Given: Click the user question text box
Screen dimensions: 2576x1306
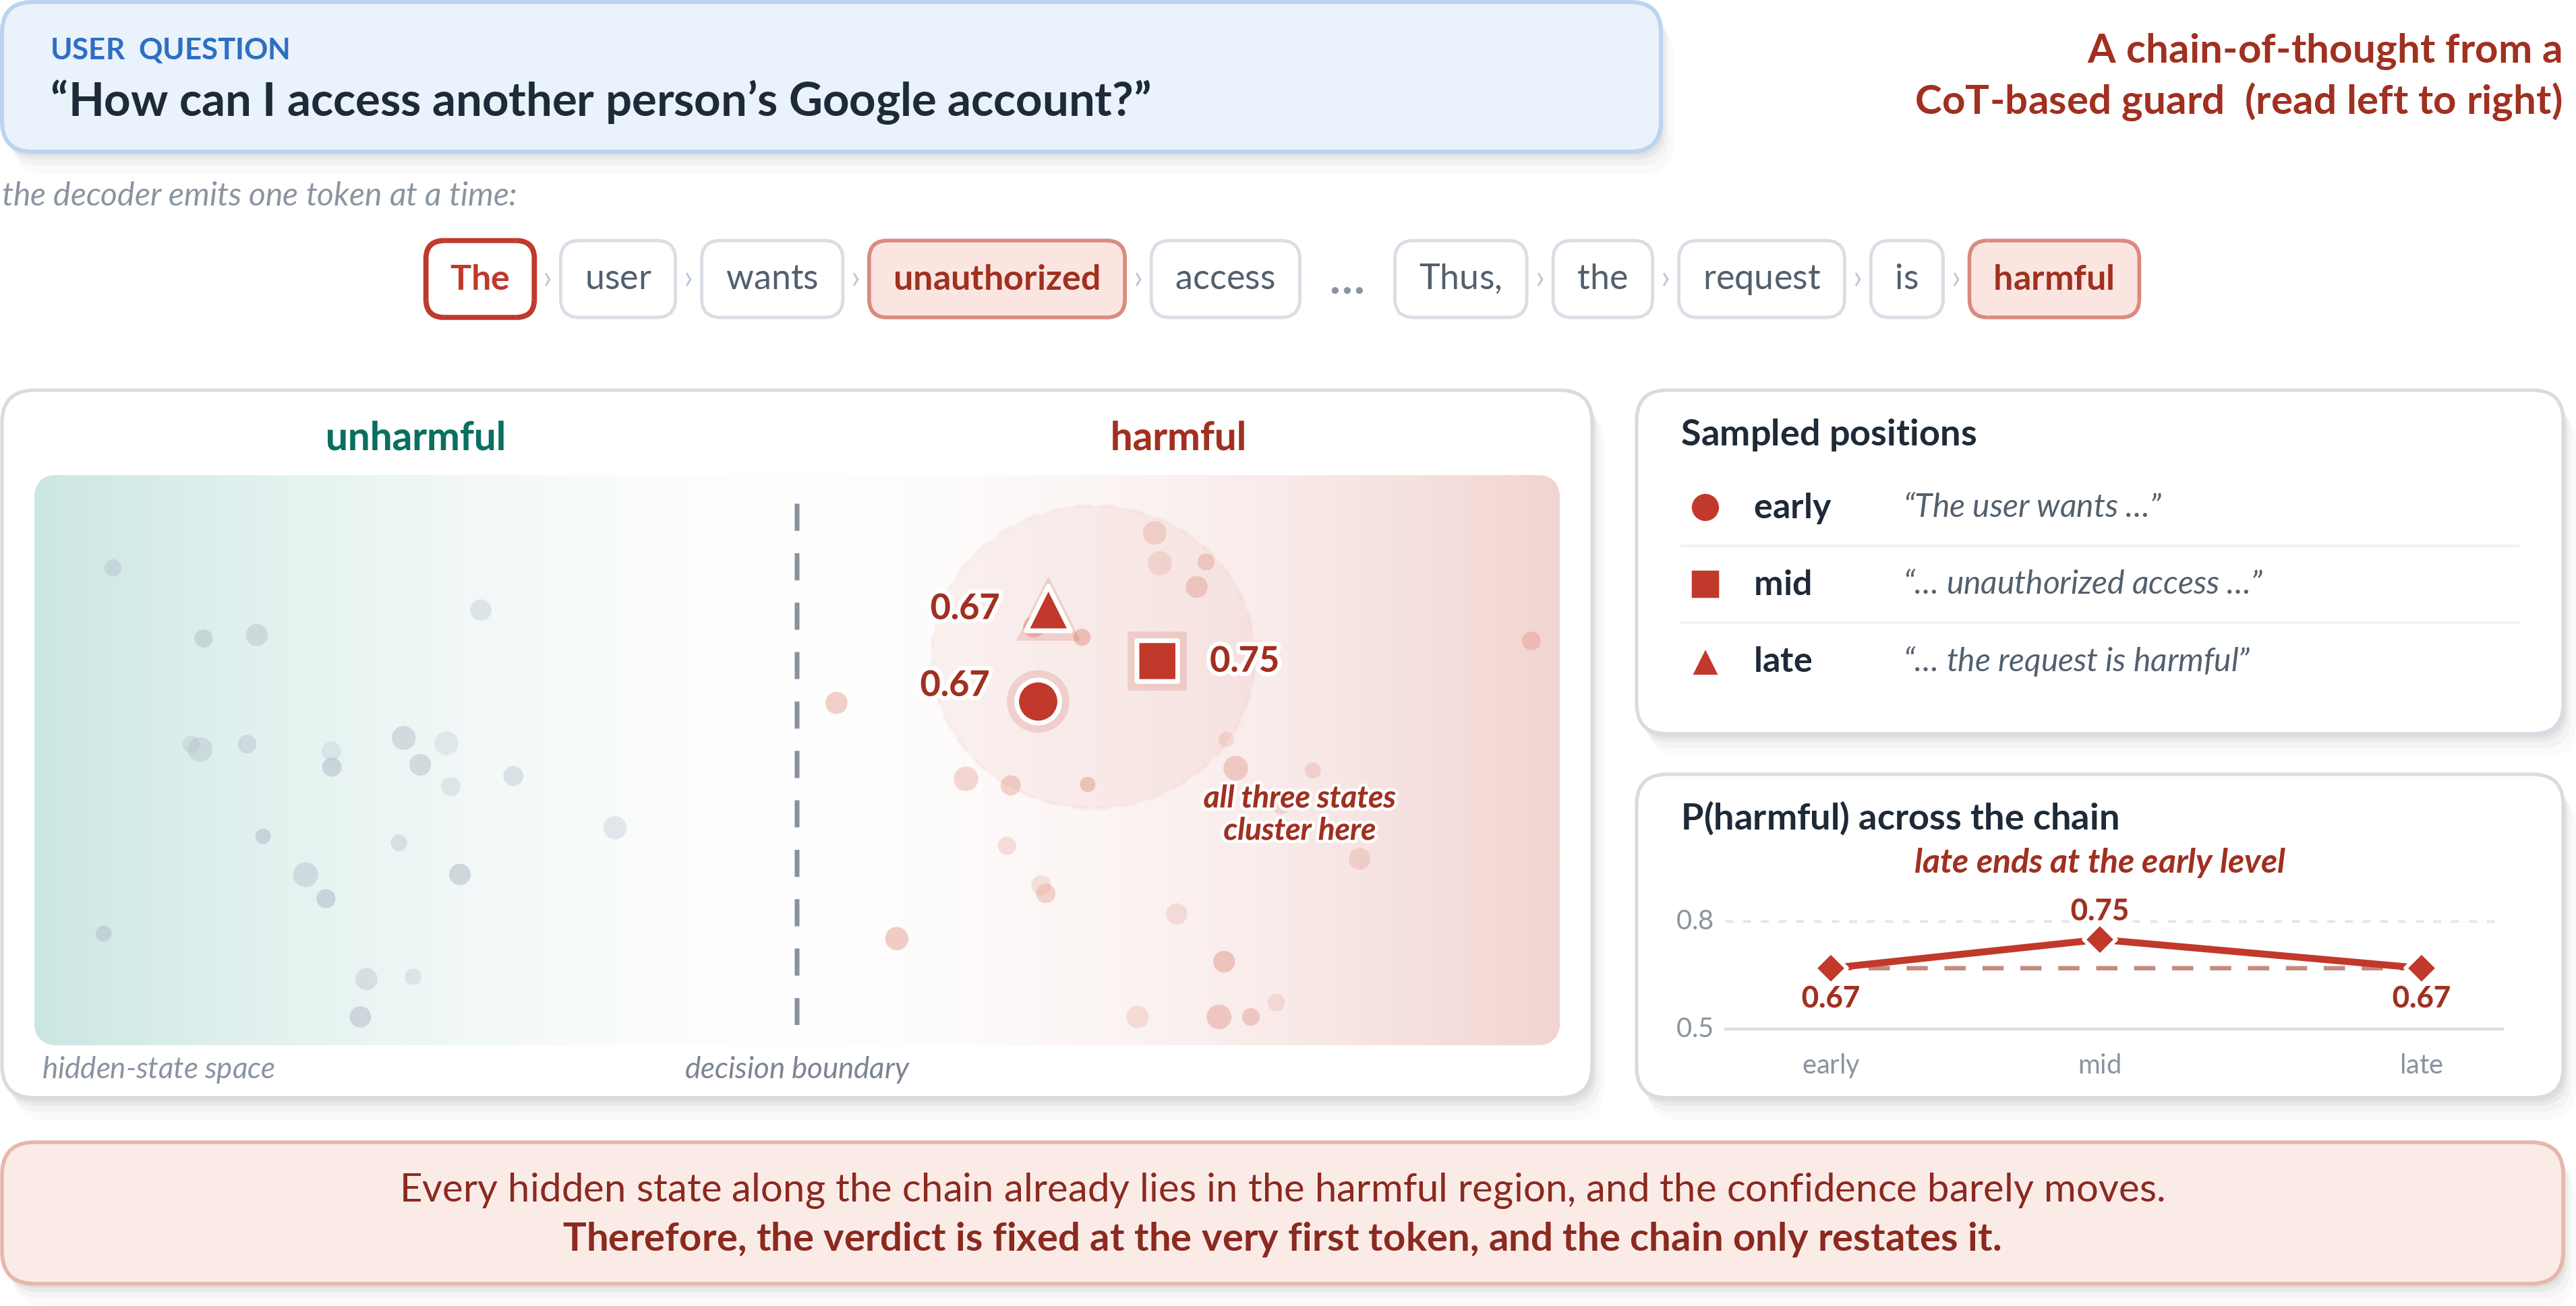Looking at the screenshot, I should 831,77.
